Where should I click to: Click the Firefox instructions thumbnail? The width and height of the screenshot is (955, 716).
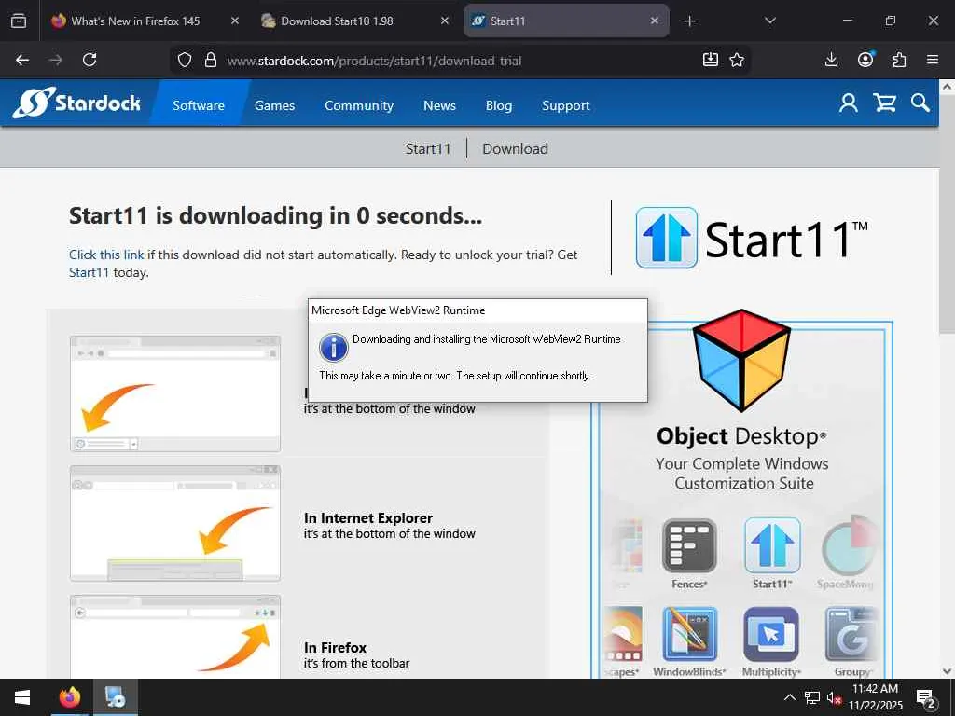point(175,637)
